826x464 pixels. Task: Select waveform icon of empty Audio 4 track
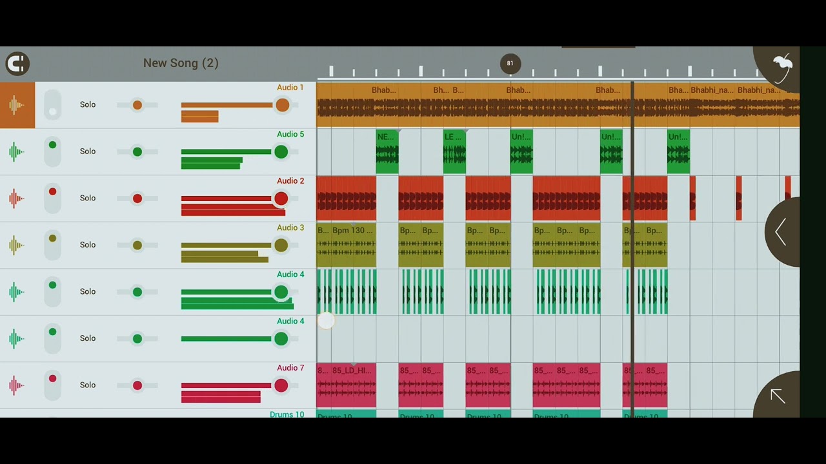pos(17,338)
